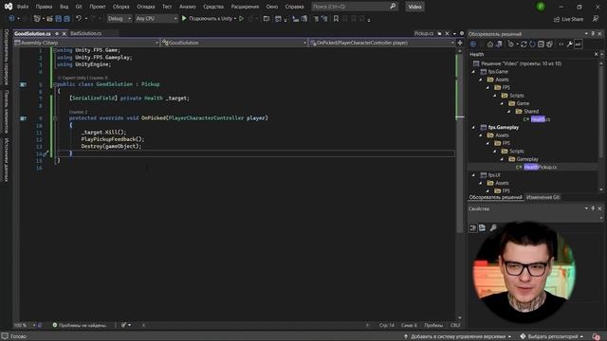
Task: Click the Bookmark toolbar icon
Action: tap(336, 19)
